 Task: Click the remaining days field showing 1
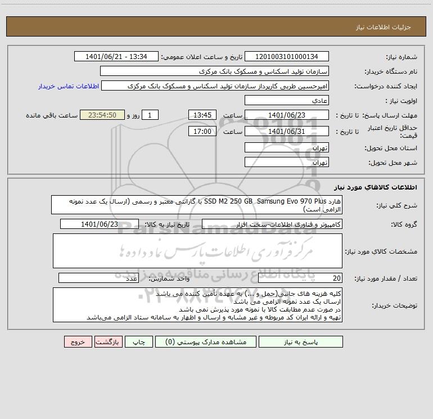(150, 115)
